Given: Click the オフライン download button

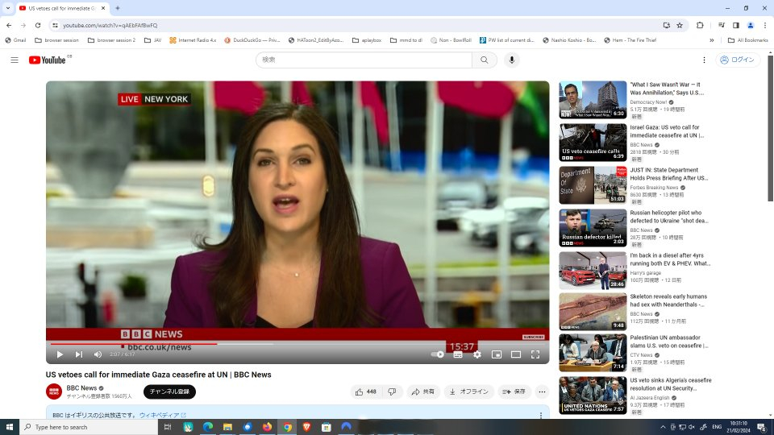Looking at the screenshot, I should coord(468,391).
